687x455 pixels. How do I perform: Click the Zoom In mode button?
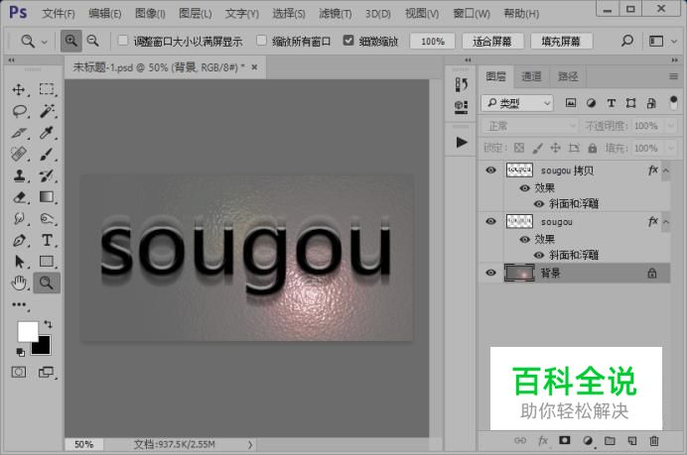click(70, 41)
